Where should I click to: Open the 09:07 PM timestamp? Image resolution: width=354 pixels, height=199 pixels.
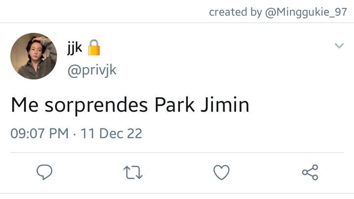[x=39, y=133]
